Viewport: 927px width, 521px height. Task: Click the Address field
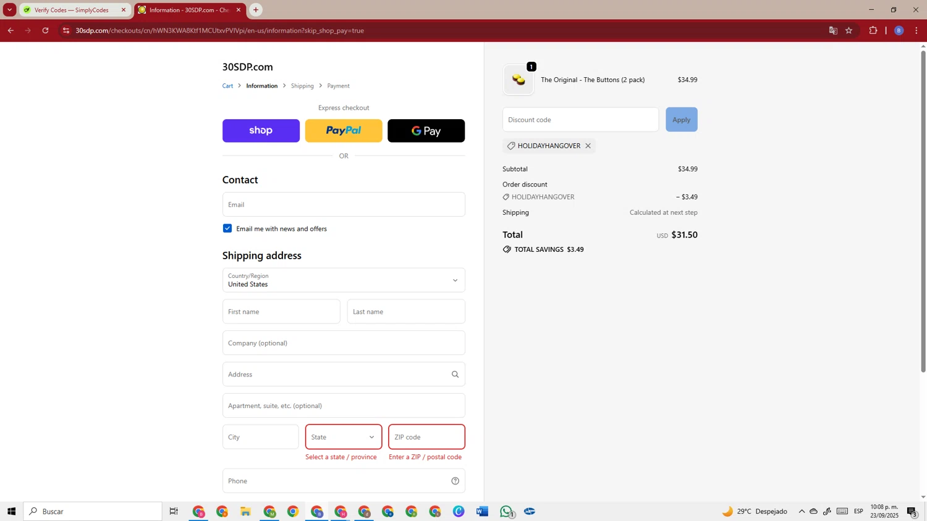click(x=344, y=374)
